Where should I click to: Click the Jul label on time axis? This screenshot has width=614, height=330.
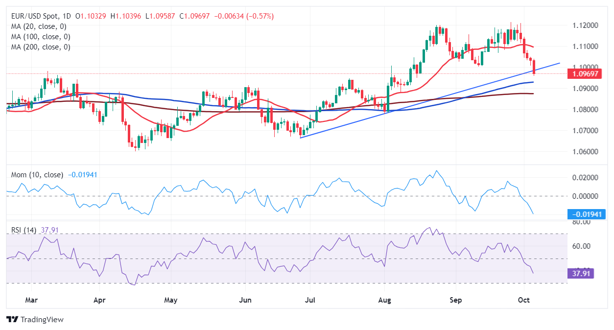coord(310,299)
